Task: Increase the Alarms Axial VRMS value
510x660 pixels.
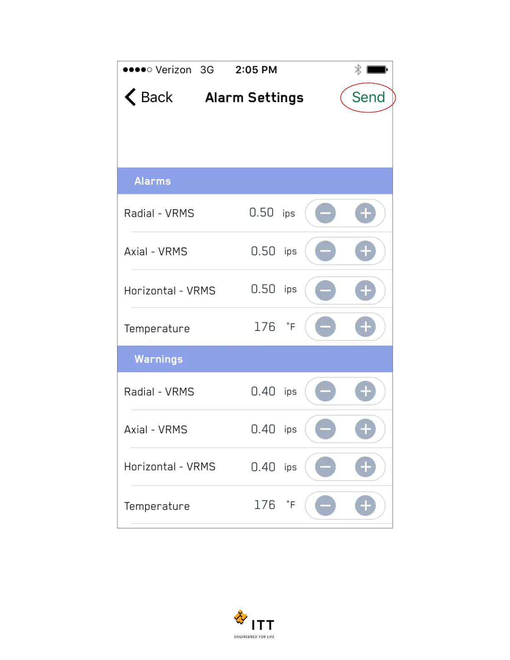Action: [x=365, y=251]
